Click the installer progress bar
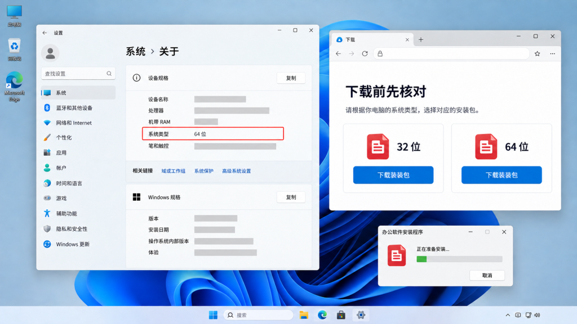The width and height of the screenshot is (577, 324). 459,259
